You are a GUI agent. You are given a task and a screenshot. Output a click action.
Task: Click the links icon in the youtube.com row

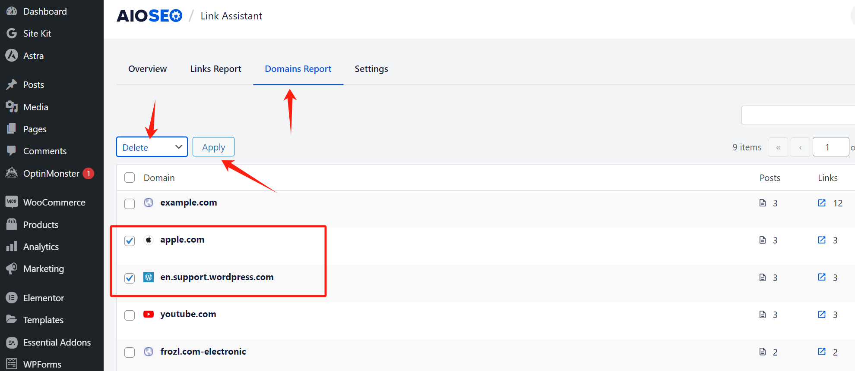pyautogui.click(x=822, y=315)
